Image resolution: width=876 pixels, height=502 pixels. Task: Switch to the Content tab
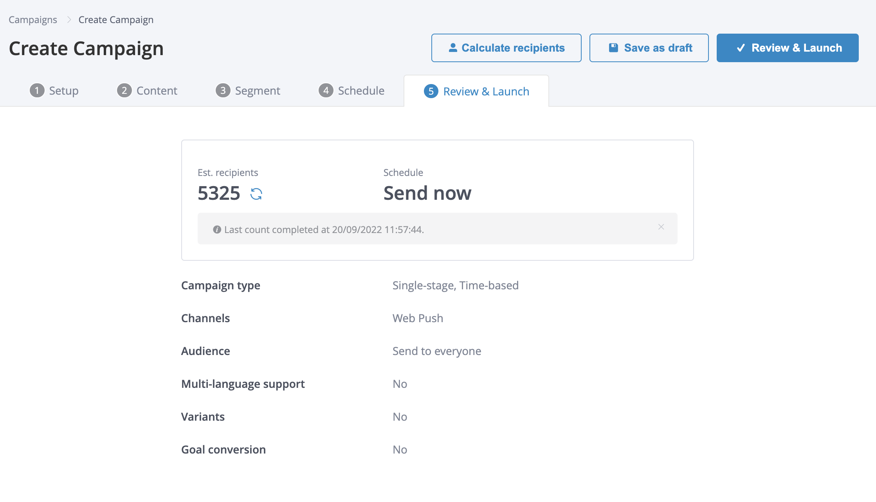point(157,91)
